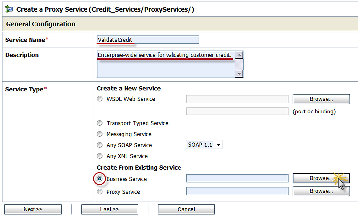
Task: Click the Proxy Service path field
Action: tap(238, 191)
